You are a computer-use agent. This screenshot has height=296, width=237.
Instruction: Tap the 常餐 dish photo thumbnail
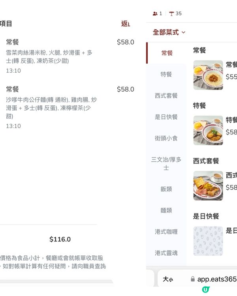pyautogui.click(x=208, y=75)
